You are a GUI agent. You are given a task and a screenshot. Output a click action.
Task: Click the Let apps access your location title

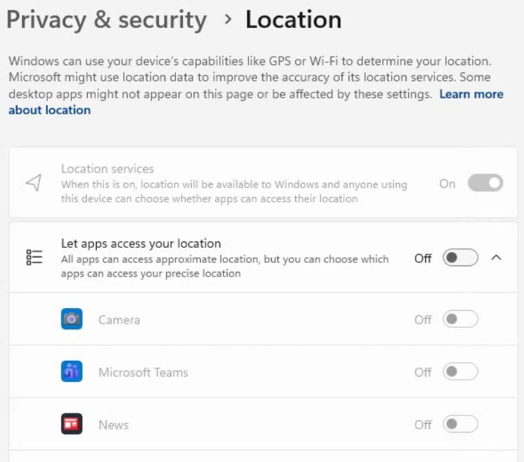coord(141,243)
